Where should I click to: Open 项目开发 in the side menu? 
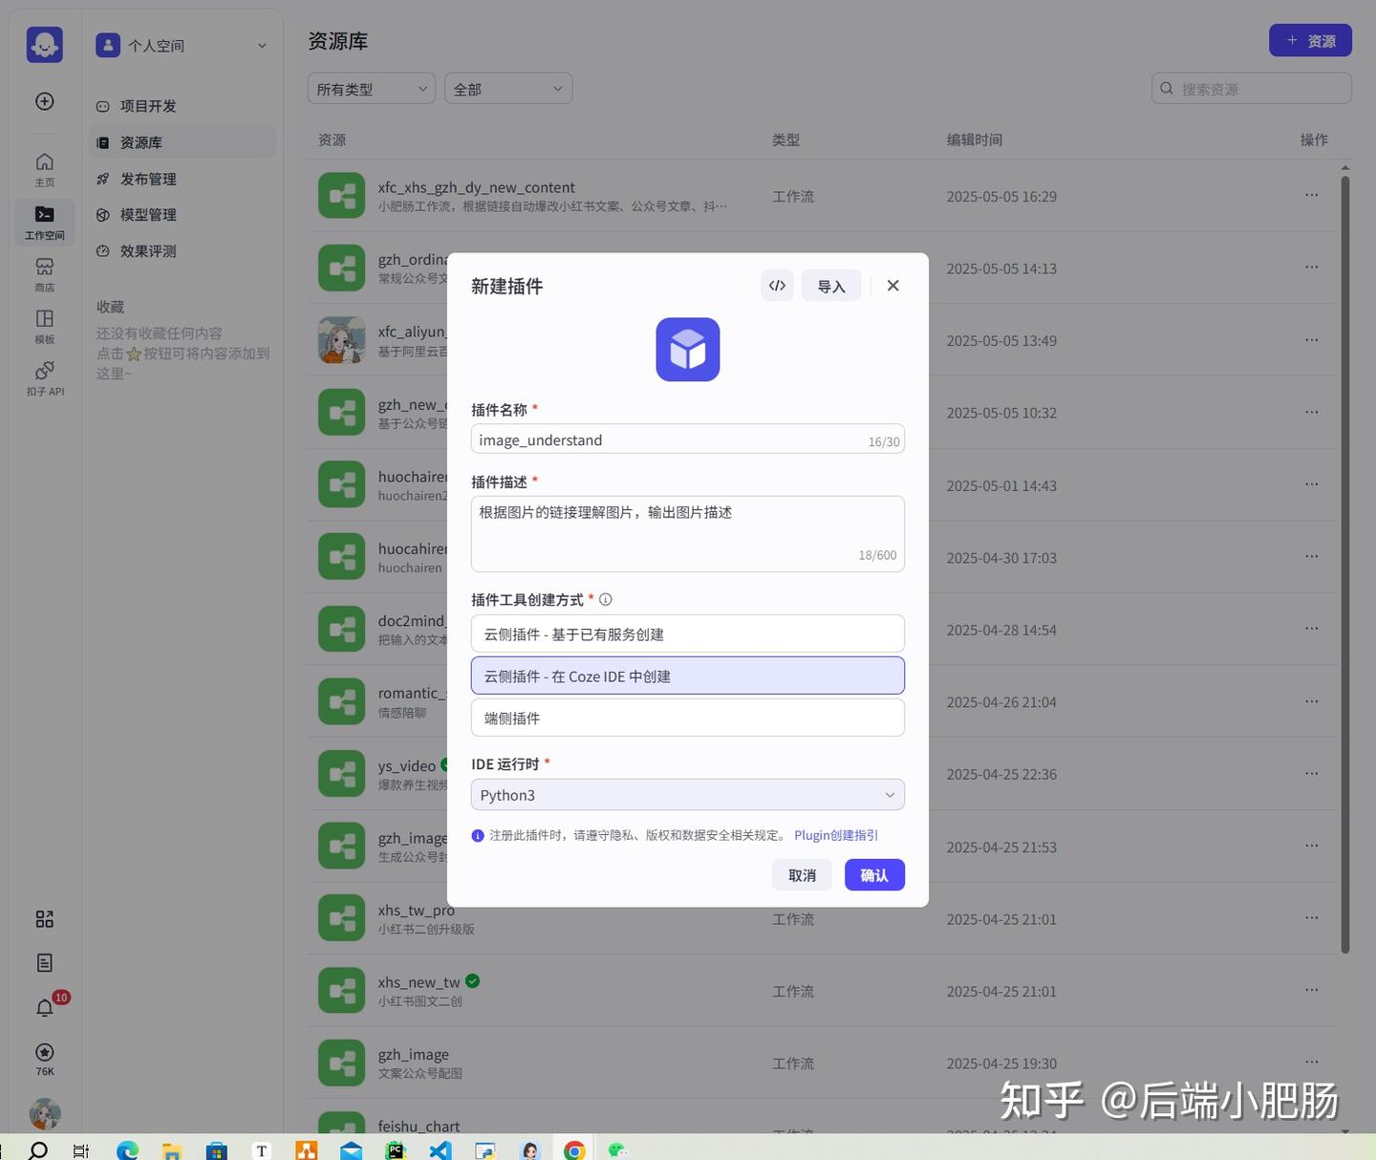pyautogui.click(x=182, y=106)
